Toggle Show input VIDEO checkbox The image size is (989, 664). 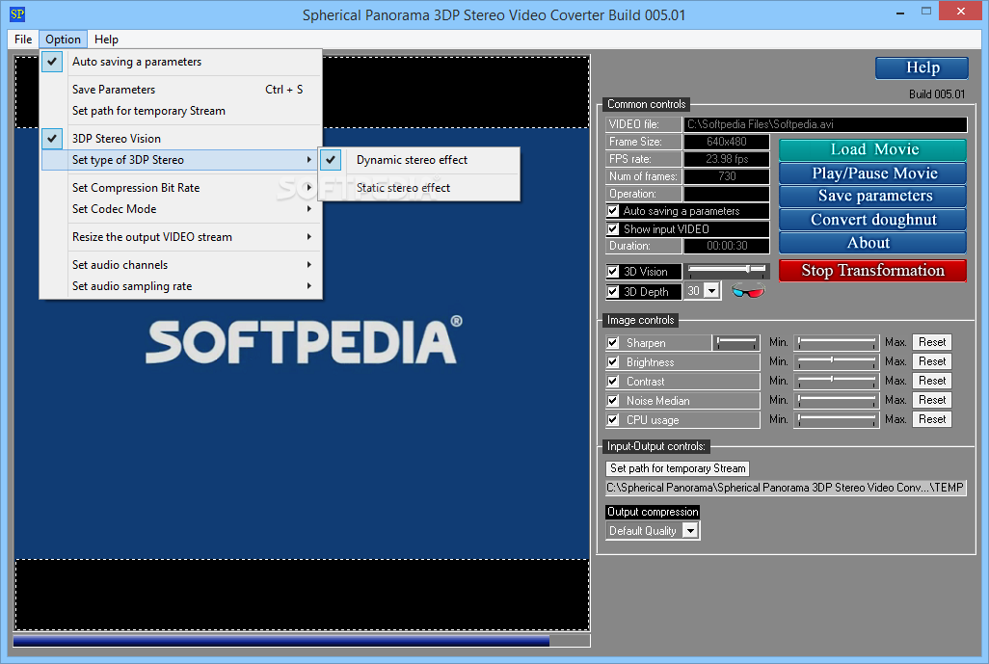coord(613,229)
